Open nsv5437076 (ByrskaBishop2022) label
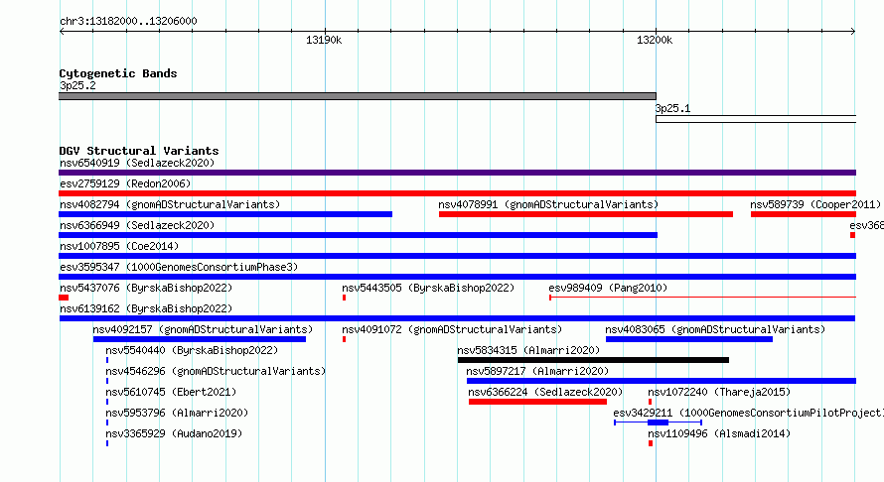This screenshot has width=884, height=482. [x=146, y=288]
